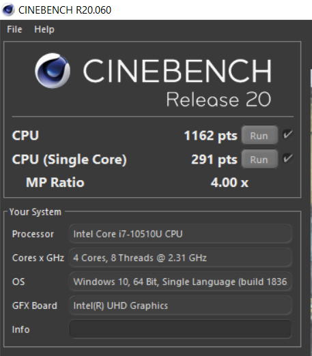The image size is (312, 356).
Task: Click the CINEBENCH R20.060 window title
Action: point(65,10)
